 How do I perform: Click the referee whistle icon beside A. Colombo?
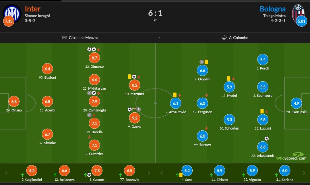(x=224, y=38)
